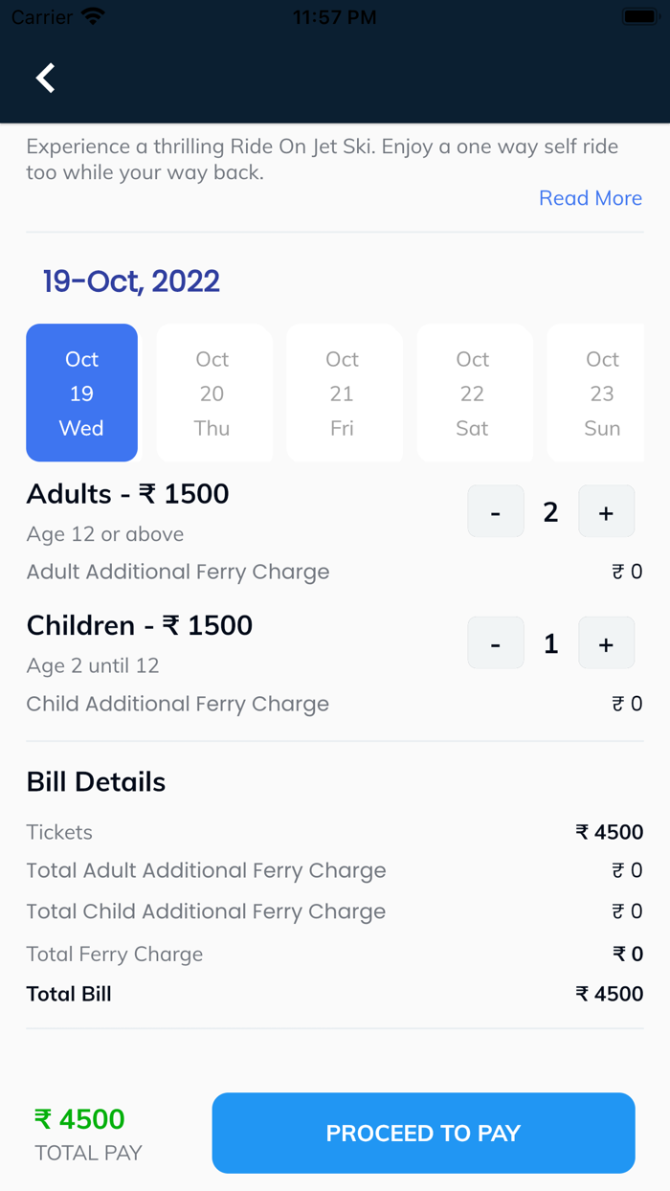Image resolution: width=670 pixels, height=1191 pixels.
Task: Tap the green total pay amount
Action: (x=80, y=1119)
